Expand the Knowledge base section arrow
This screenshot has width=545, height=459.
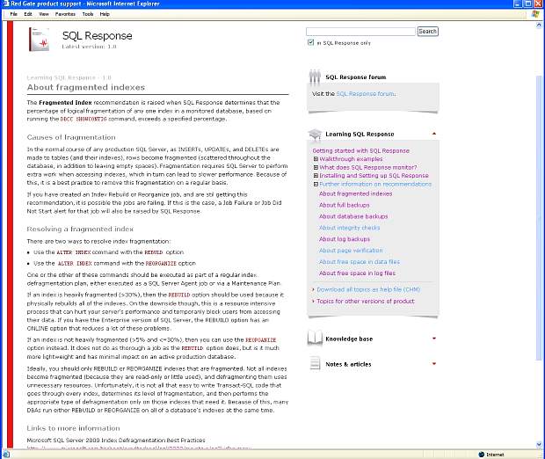433,339
